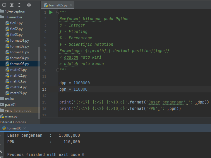Open flo02.py in project tree
211x158 pixels.
coord(16,29)
